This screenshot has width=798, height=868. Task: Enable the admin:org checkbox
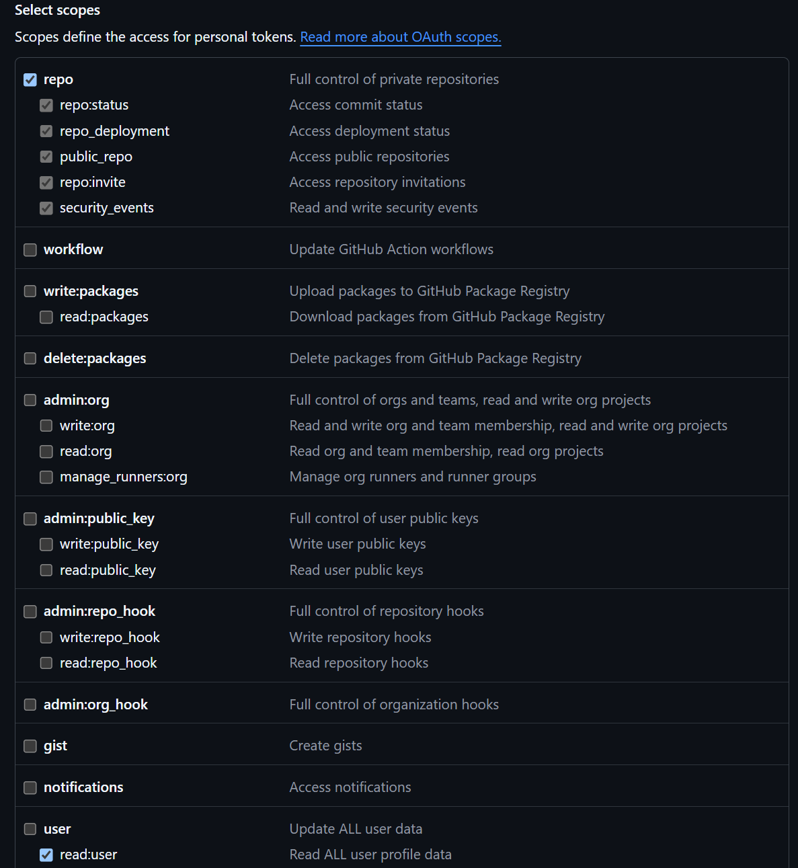30,400
